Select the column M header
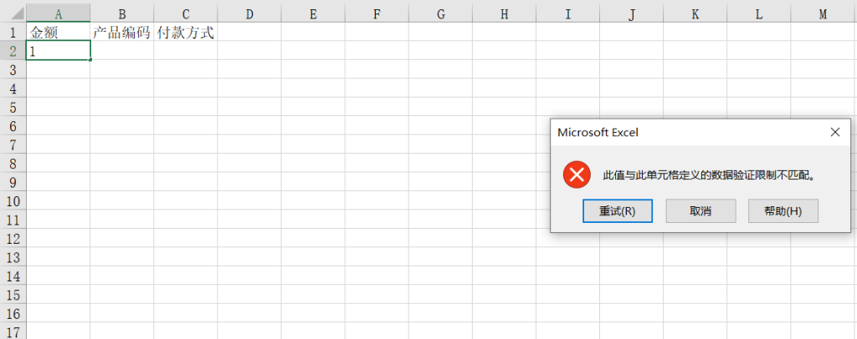857x339 pixels. pos(823,13)
